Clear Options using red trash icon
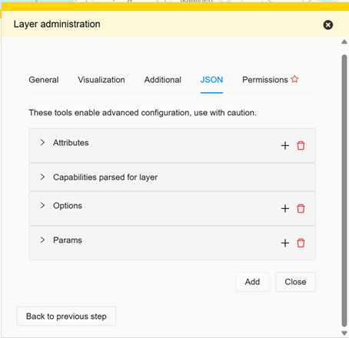The height and width of the screenshot is (338, 349). click(x=301, y=208)
